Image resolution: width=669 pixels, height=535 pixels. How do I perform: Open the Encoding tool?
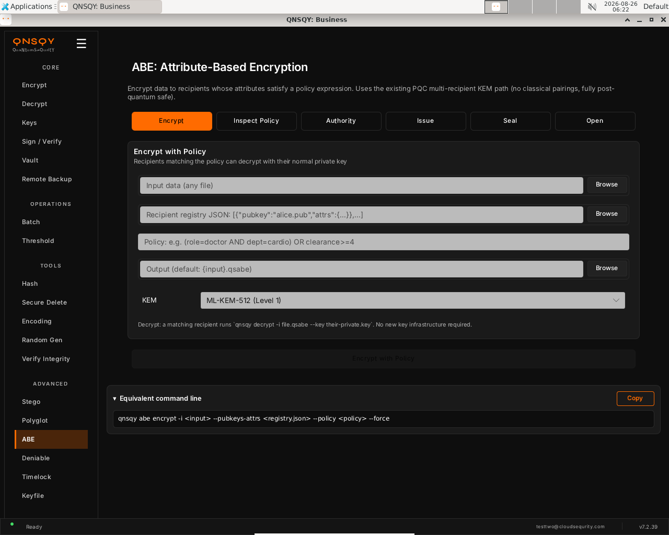click(x=51, y=321)
